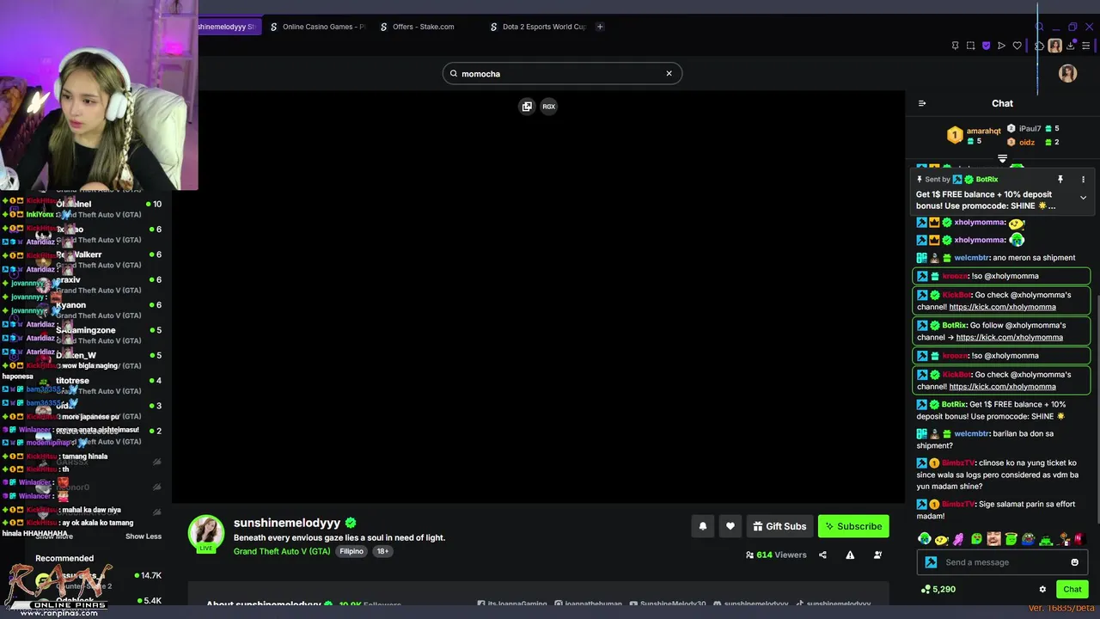Open BotRix's kick.com/xholymomma follow link
This screenshot has width=1100, height=619.
pos(1009,337)
